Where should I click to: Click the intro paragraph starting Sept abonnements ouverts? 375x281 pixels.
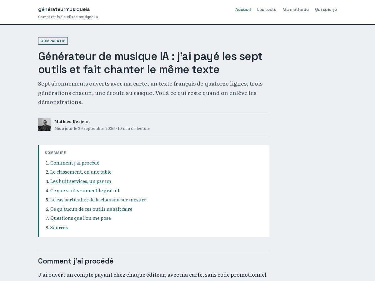tap(150, 93)
